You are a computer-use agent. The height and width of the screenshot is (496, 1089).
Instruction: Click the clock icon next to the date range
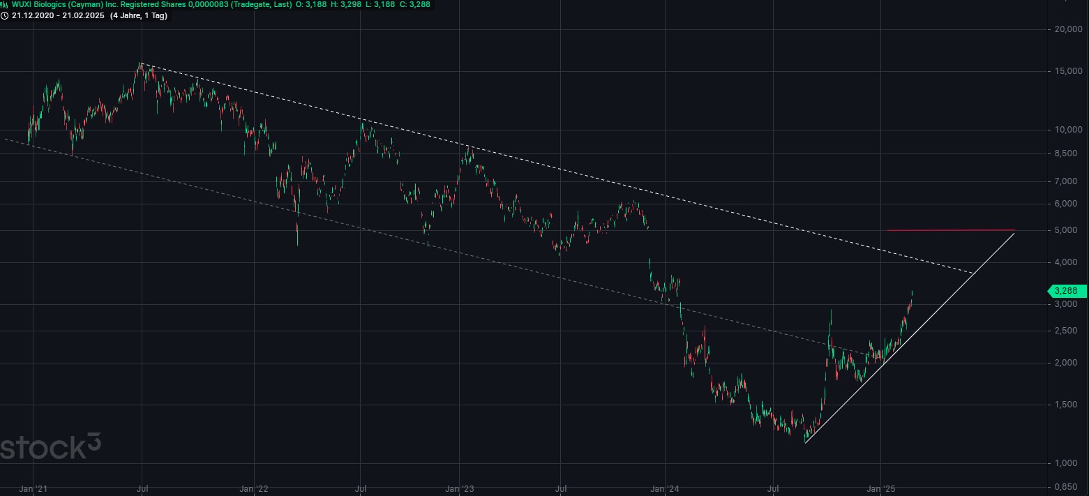point(6,14)
